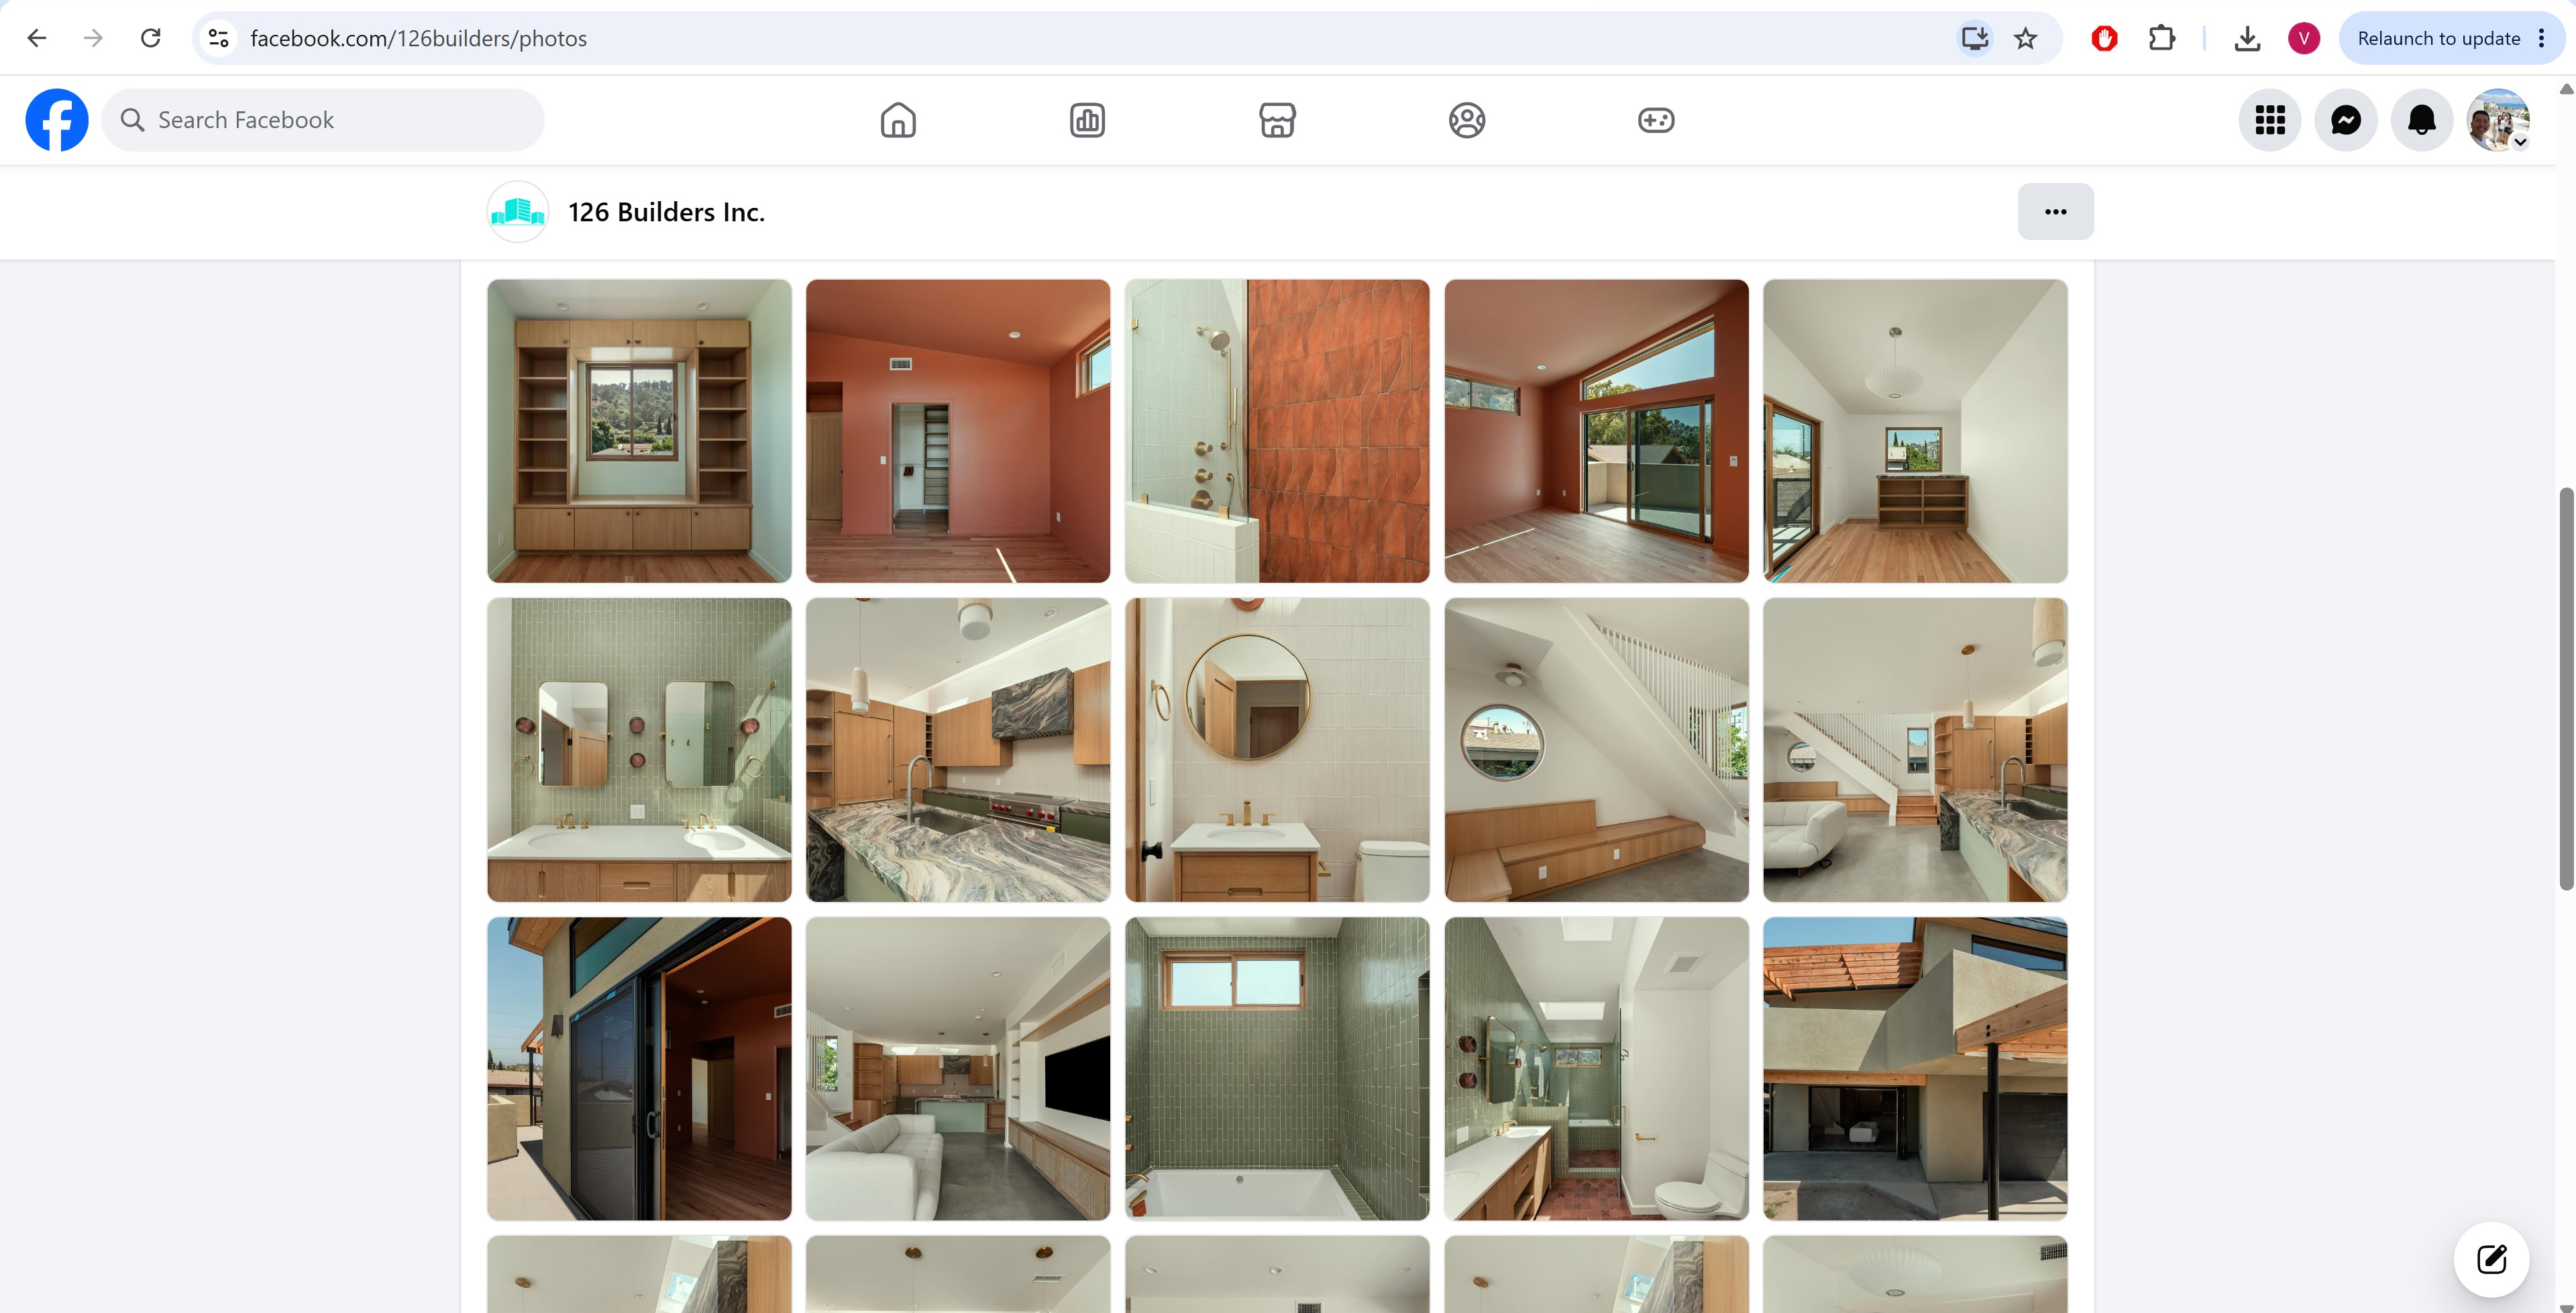
Task: Open the red ad blocker extension
Action: point(2104,38)
